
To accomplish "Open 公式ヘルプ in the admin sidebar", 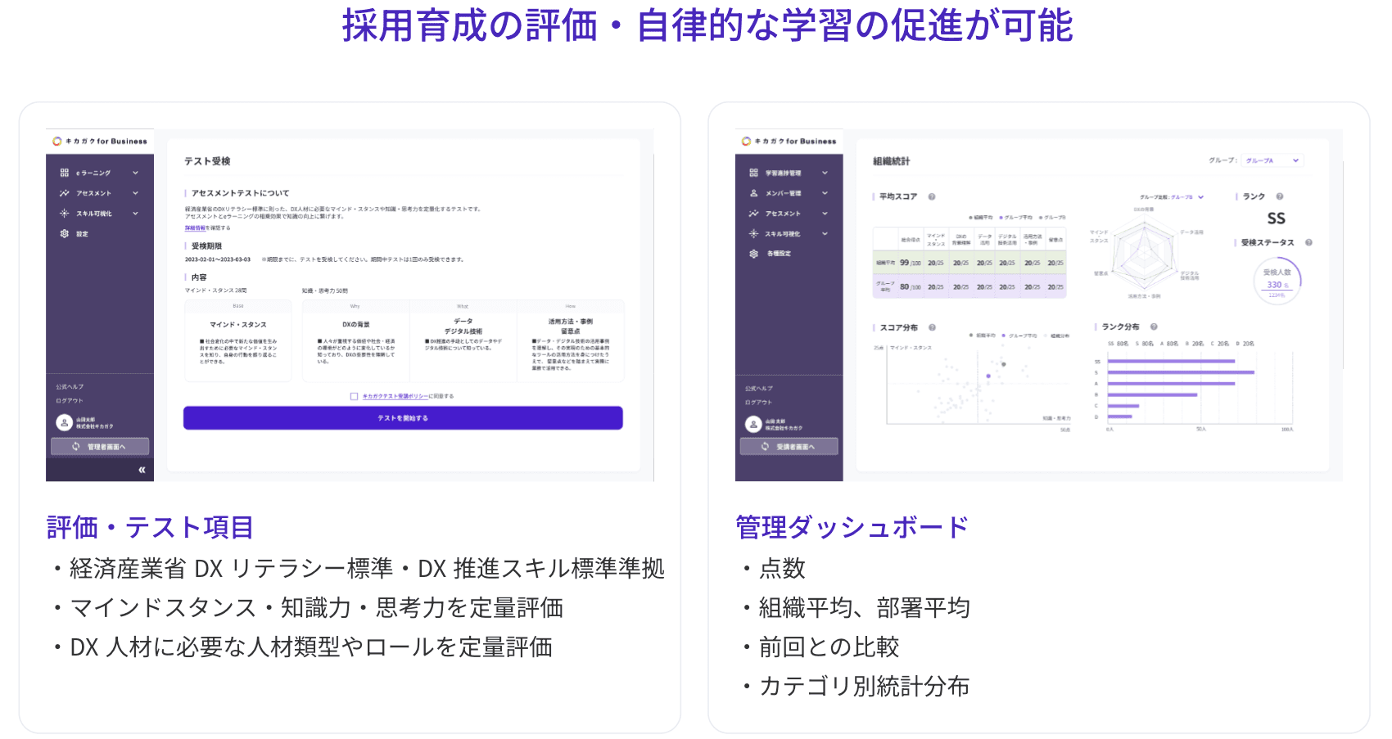I will [759, 388].
